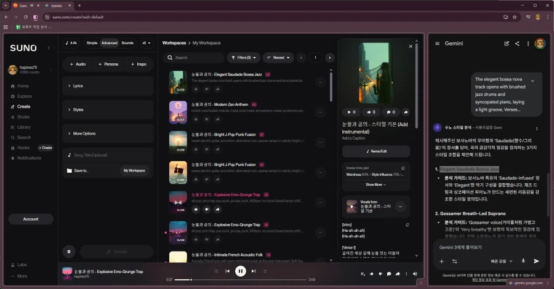Viewport: 554px width, 289px height.
Task: Skip to next track in player bar
Action: [x=254, y=271]
